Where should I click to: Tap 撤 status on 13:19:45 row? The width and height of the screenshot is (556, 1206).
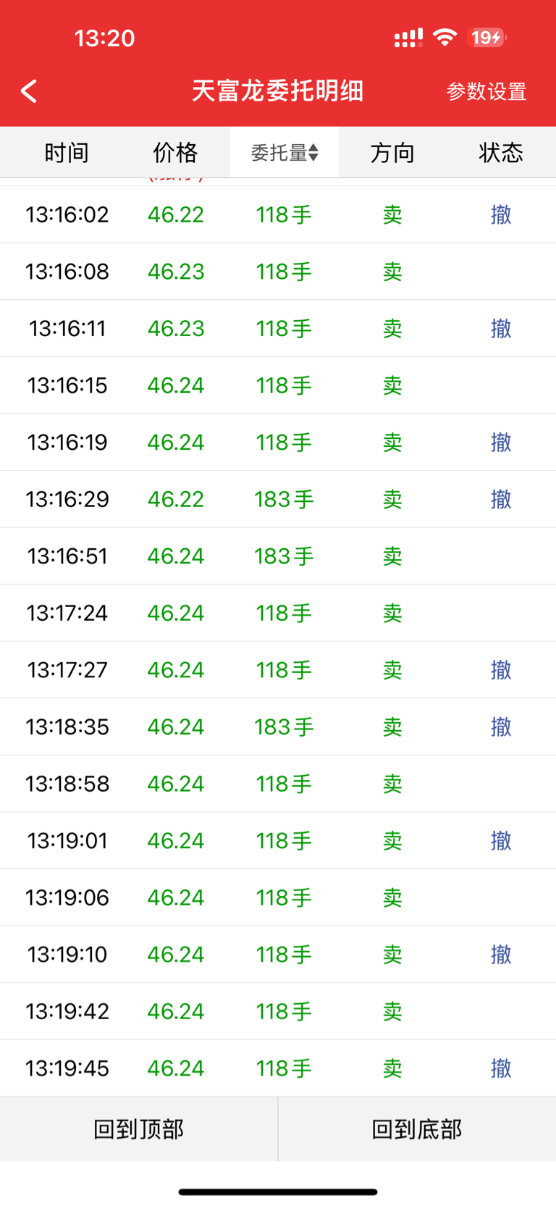501,1068
